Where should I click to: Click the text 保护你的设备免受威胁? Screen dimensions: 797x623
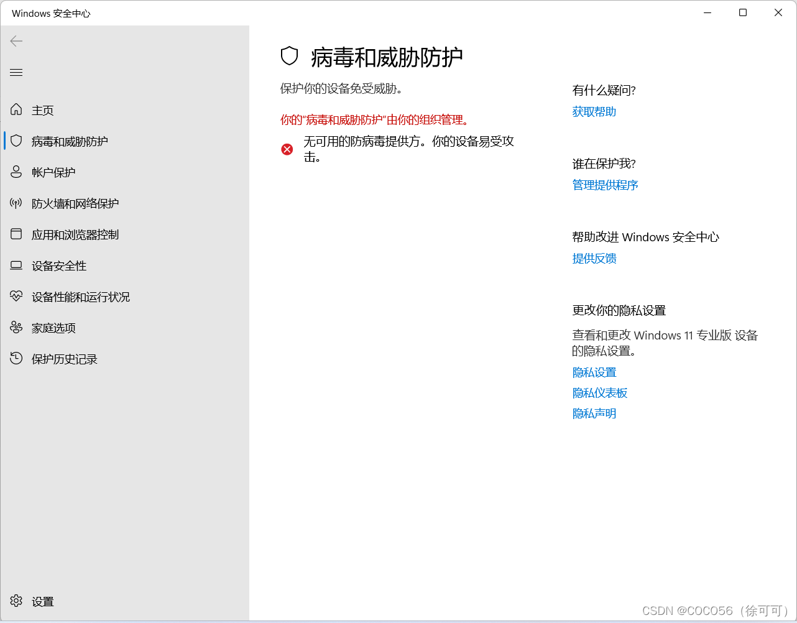(341, 89)
